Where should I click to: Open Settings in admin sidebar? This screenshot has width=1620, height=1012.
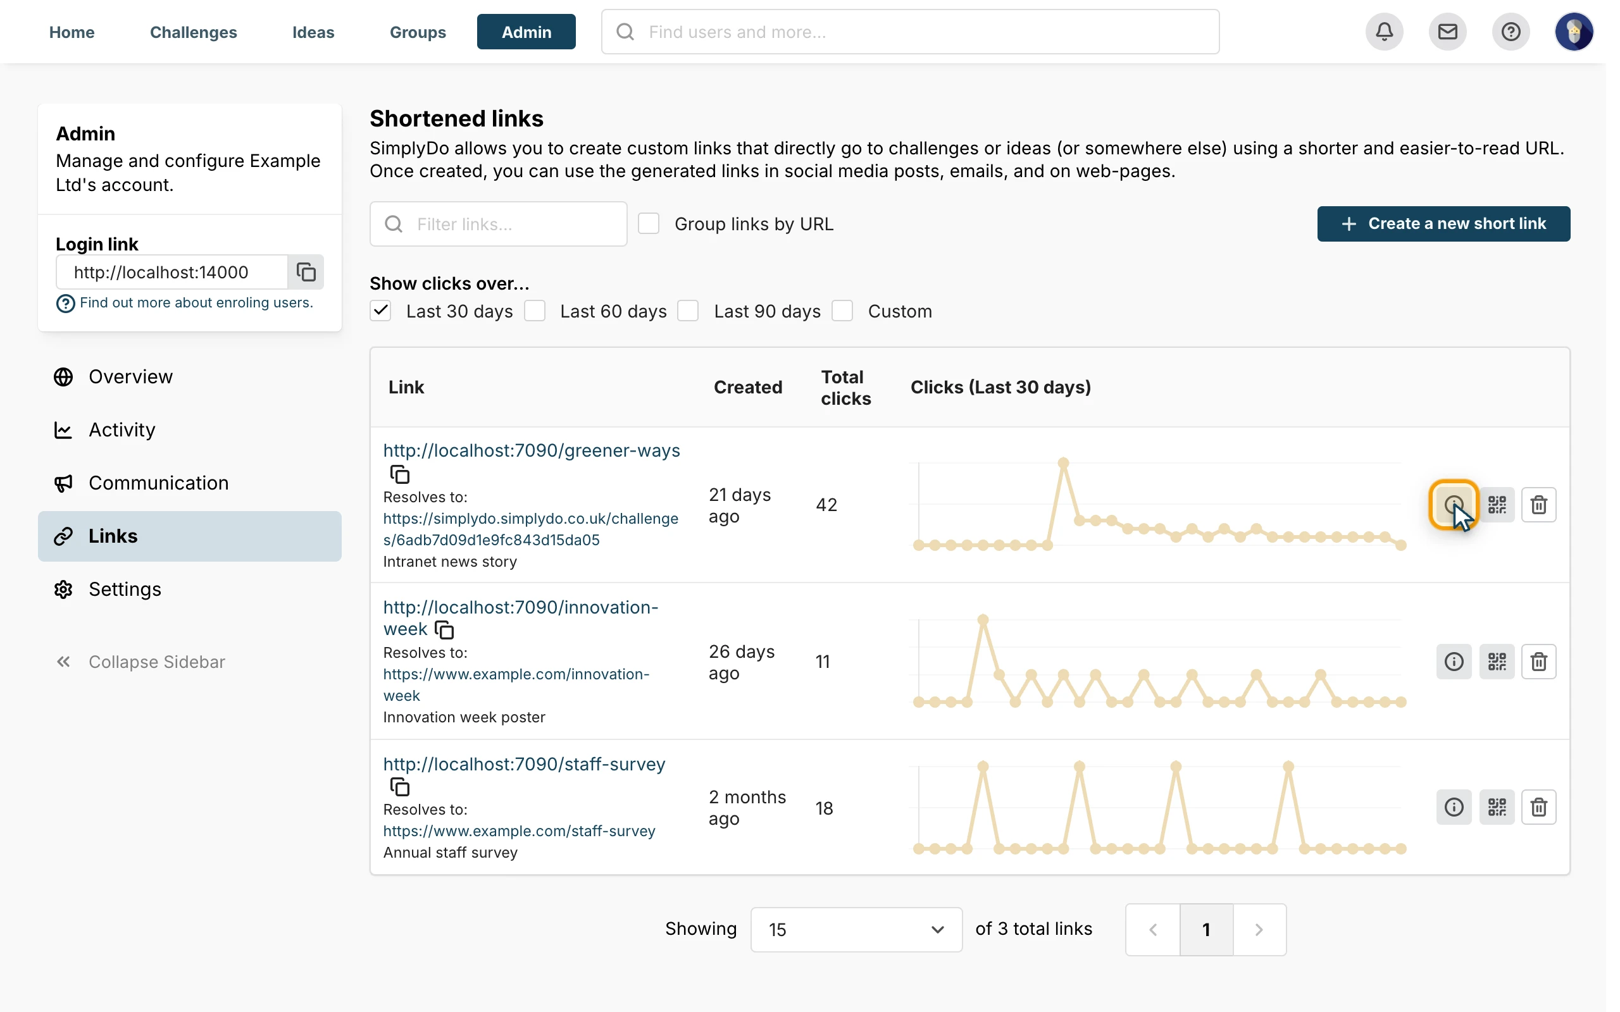189,589
